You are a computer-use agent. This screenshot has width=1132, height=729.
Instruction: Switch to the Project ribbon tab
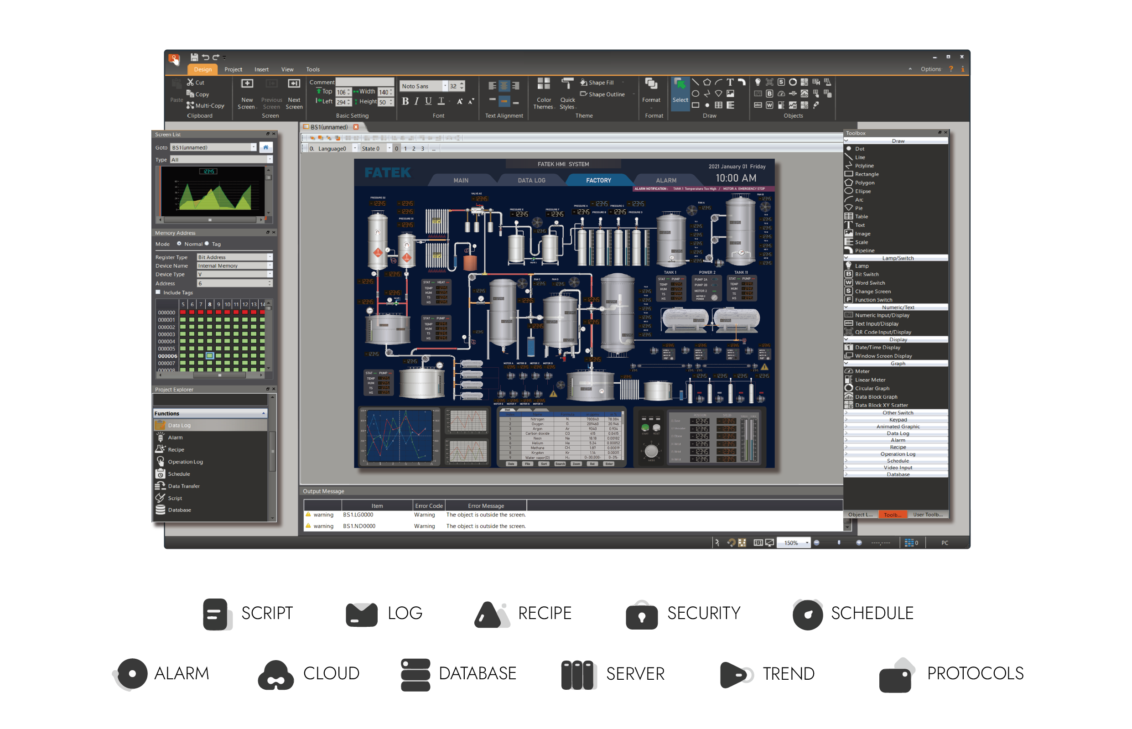(233, 69)
